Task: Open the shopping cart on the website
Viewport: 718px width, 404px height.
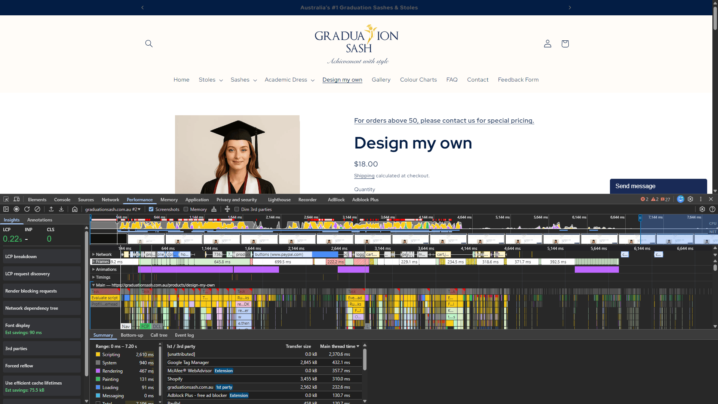Action: pyautogui.click(x=565, y=43)
